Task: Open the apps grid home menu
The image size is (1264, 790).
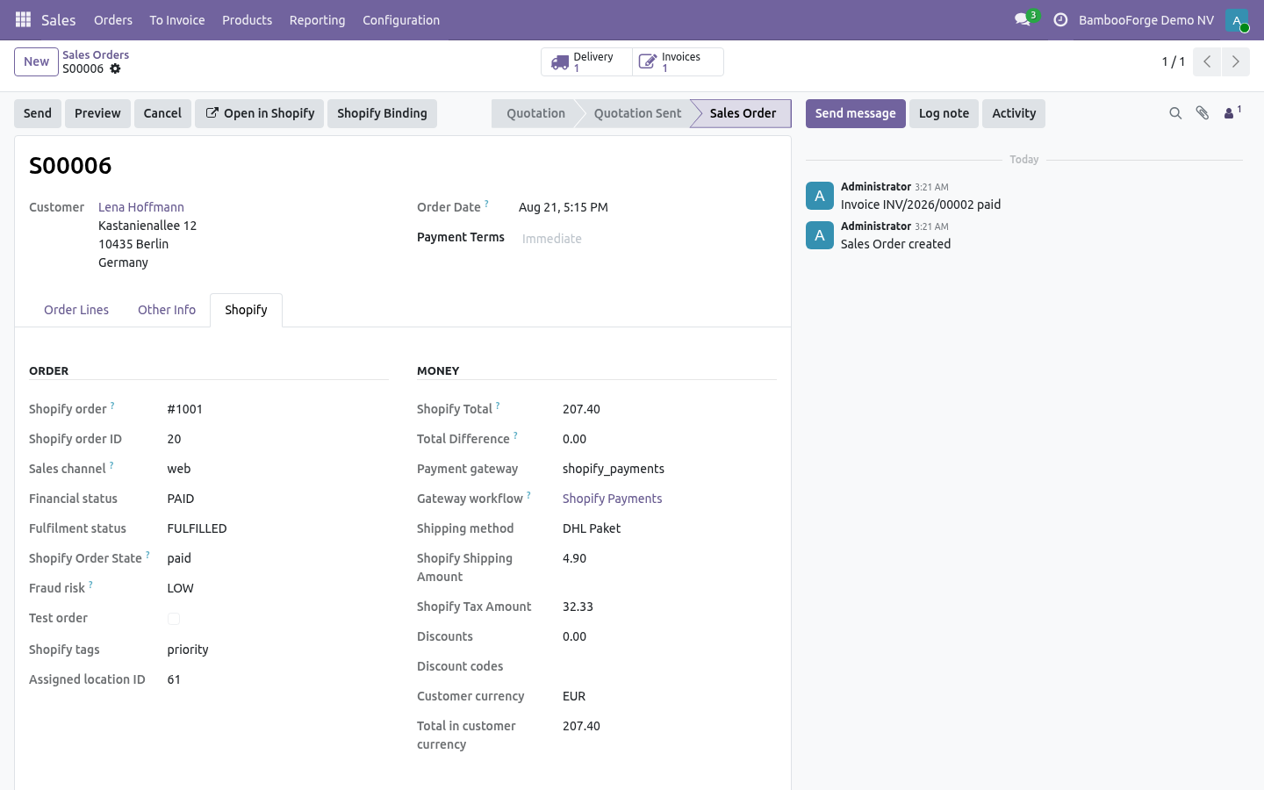Action: pos(24,19)
